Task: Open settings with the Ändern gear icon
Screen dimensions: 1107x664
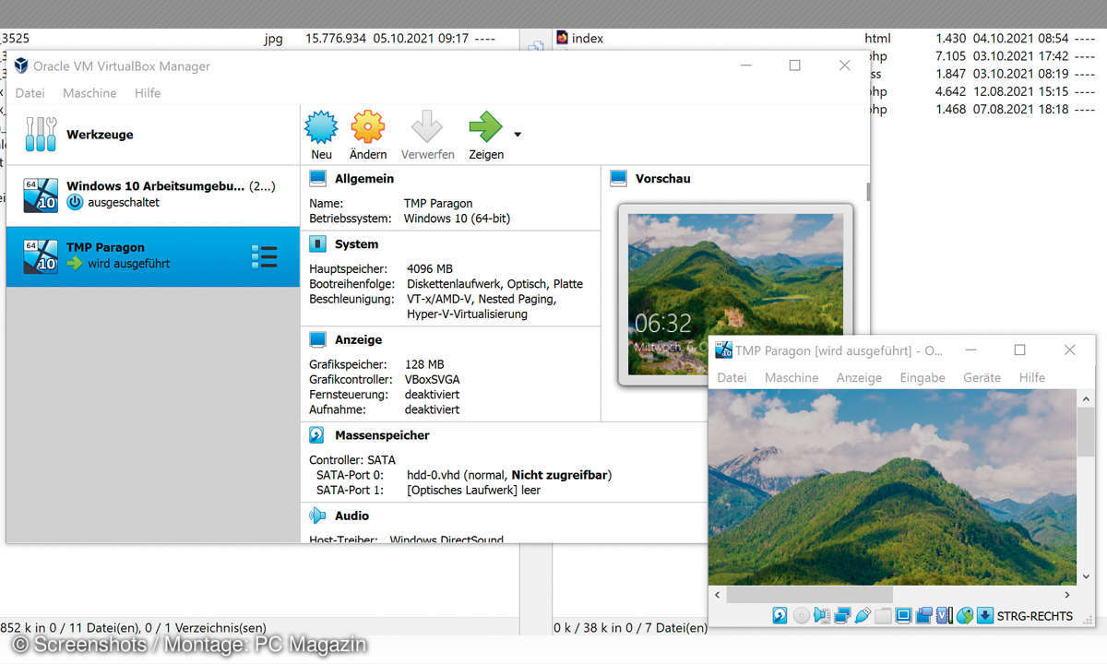Action: tap(367, 126)
